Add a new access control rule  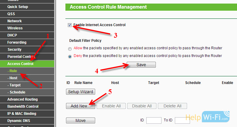[x=81, y=106]
